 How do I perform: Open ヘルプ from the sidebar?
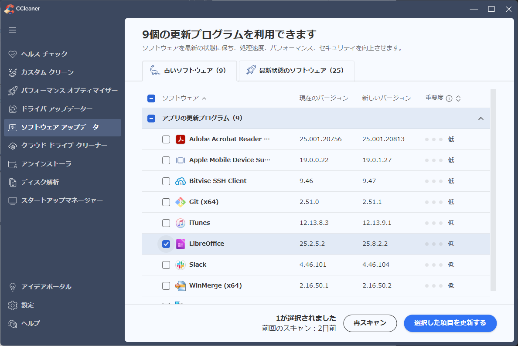pyautogui.click(x=62, y=323)
